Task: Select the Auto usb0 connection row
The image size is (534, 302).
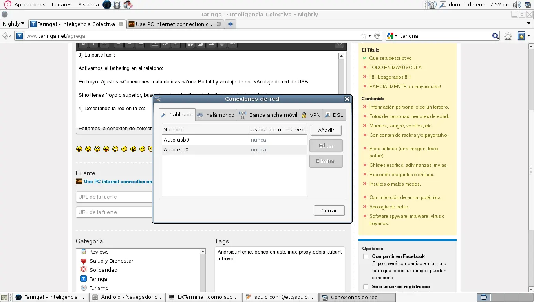Action: 234,140
